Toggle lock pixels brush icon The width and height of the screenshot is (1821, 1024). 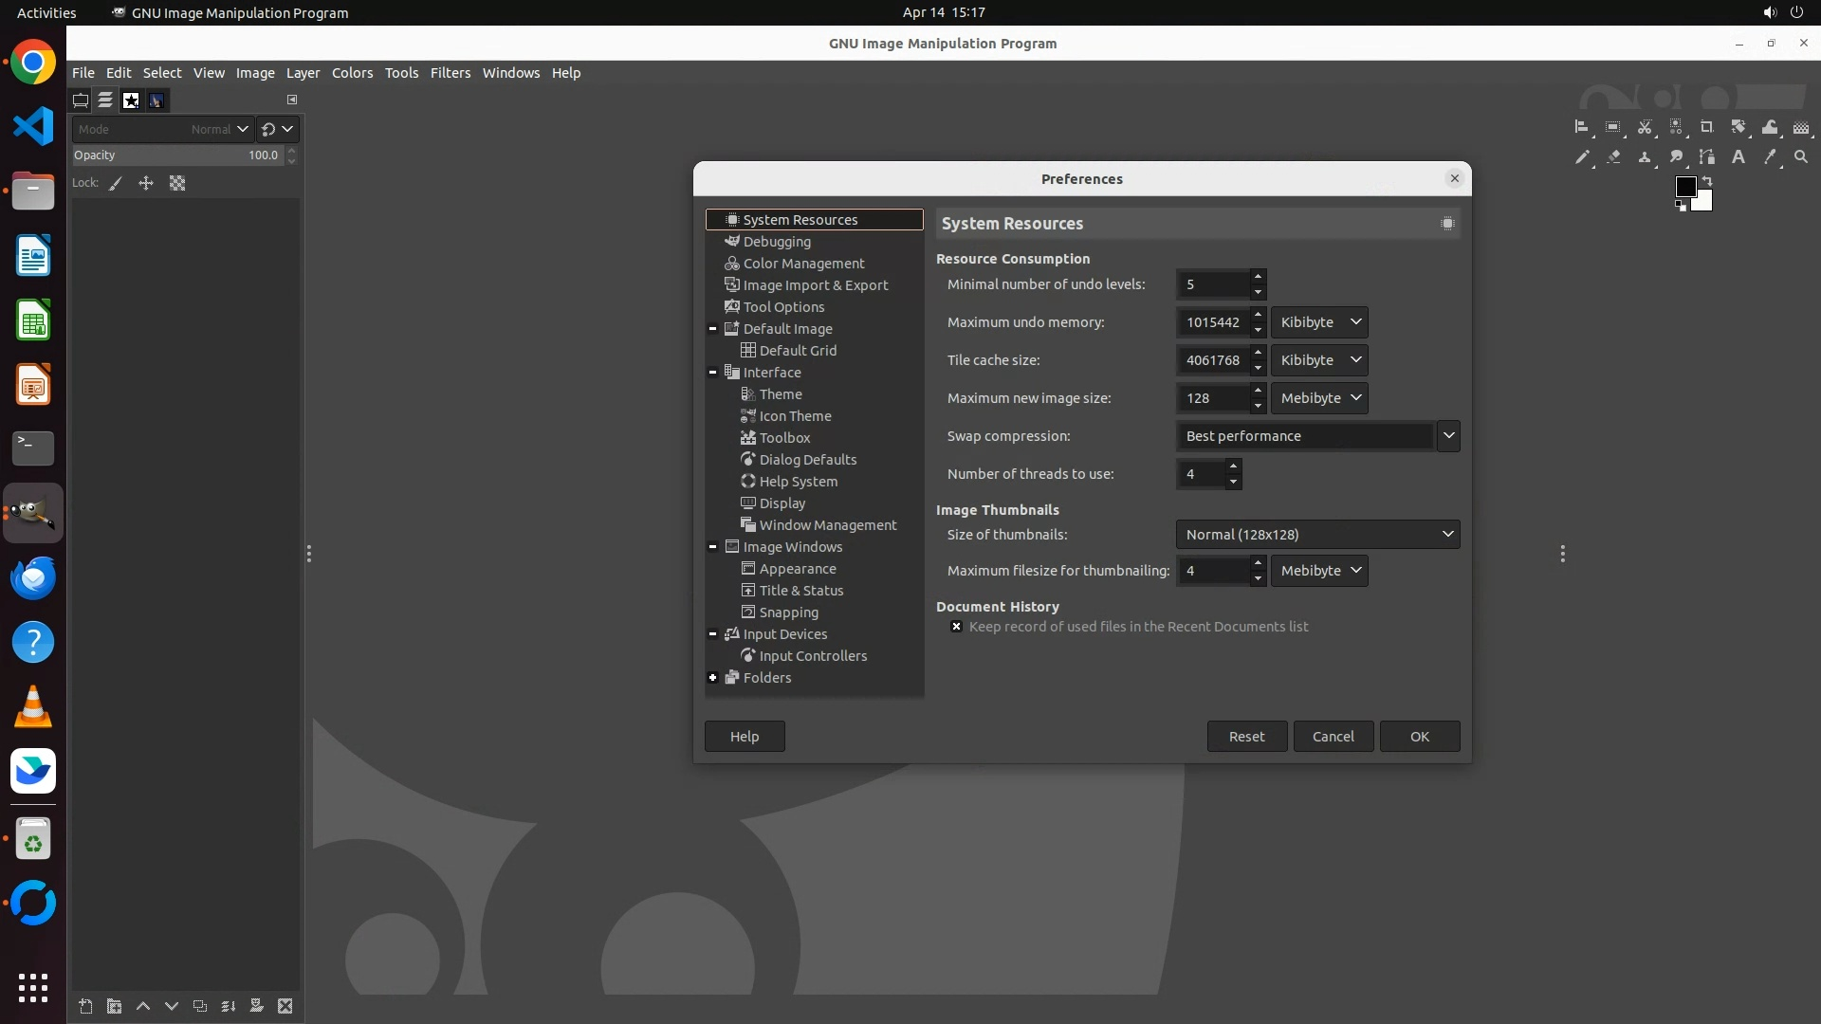(116, 184)
